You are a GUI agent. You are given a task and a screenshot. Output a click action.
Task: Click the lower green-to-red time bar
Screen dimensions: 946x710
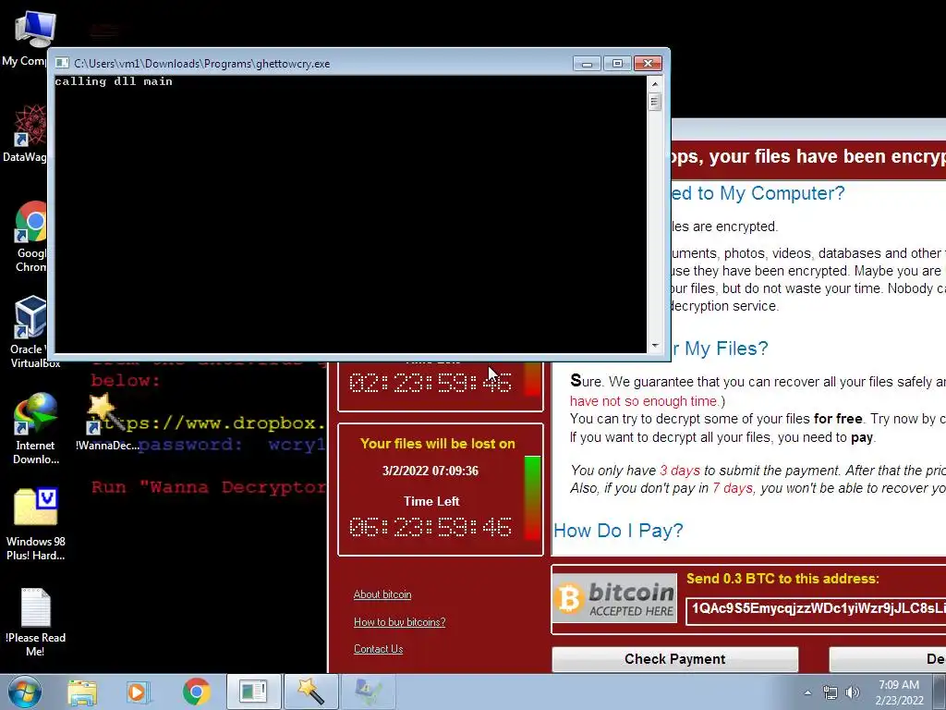532,498
